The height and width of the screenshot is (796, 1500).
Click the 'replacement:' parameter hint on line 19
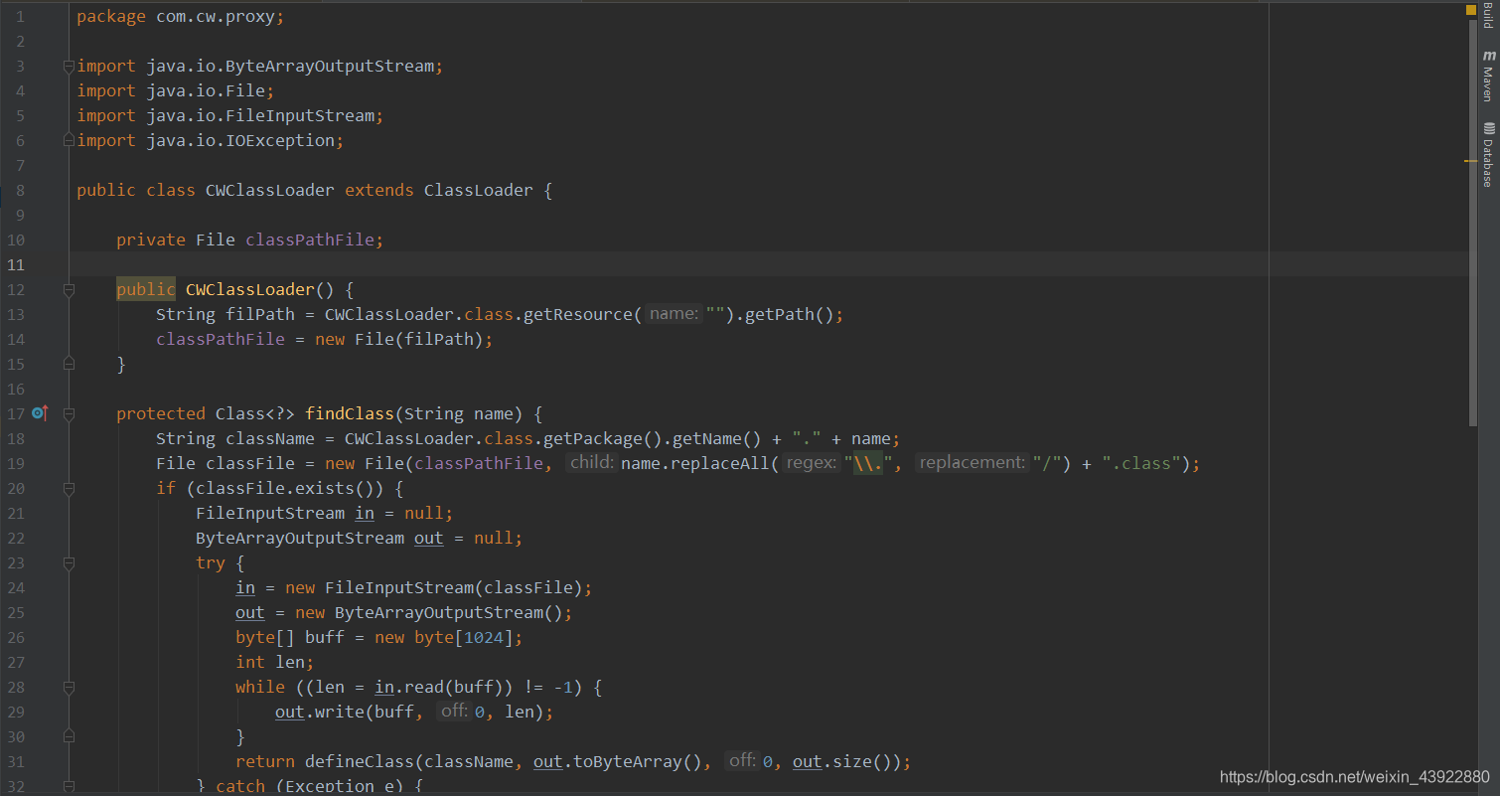pos(972,463)
